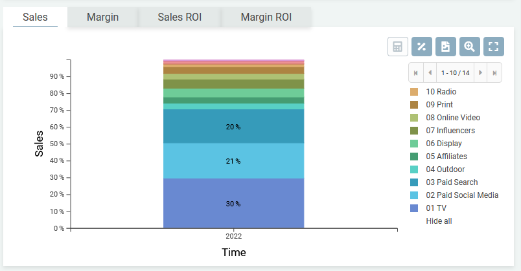Select the Margin ROI tab
521x271 pixels.
[x=266, y=17]
